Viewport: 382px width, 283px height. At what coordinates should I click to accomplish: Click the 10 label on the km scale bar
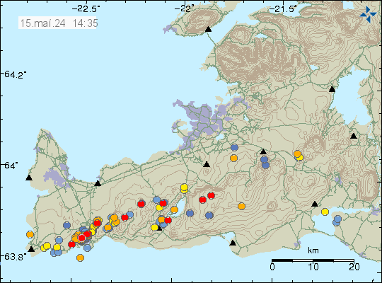pos(313,267)
